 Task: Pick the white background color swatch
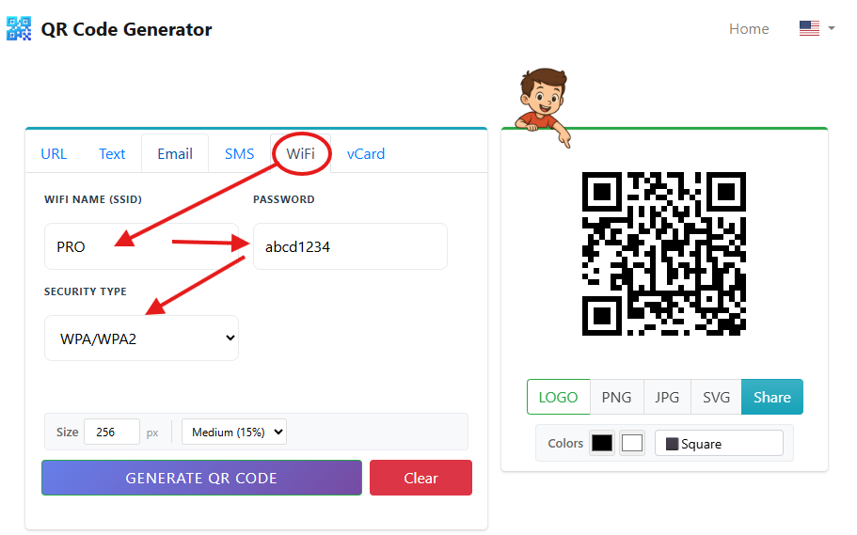pos(632,443)
